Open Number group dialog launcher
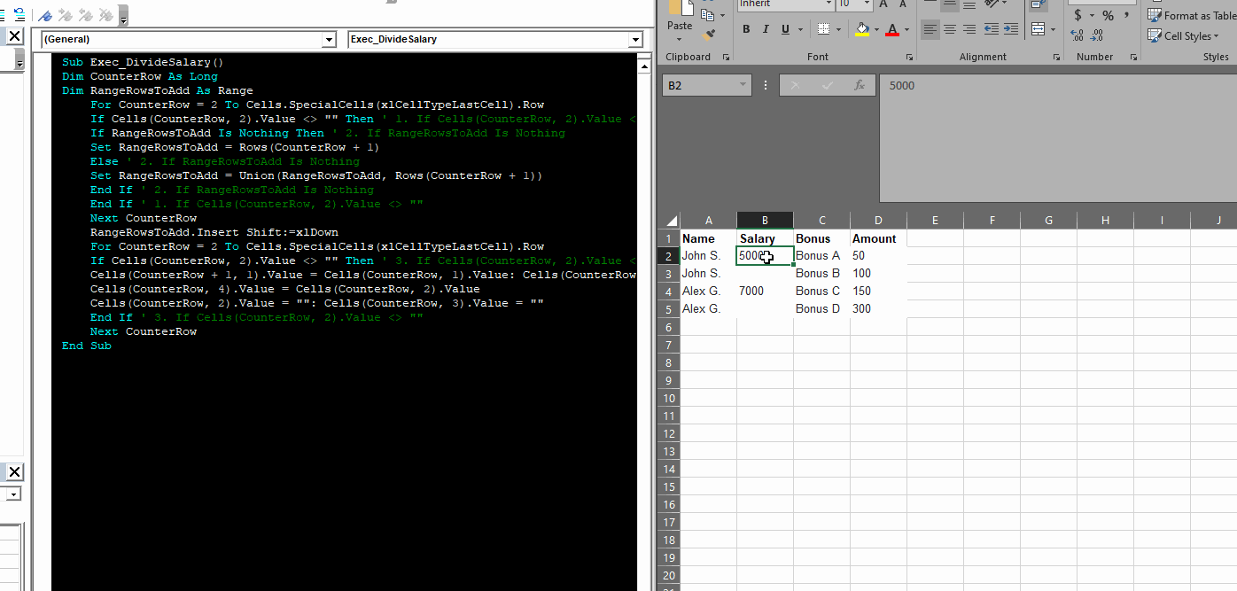 pyautogui.click(x=1133, y=57)
